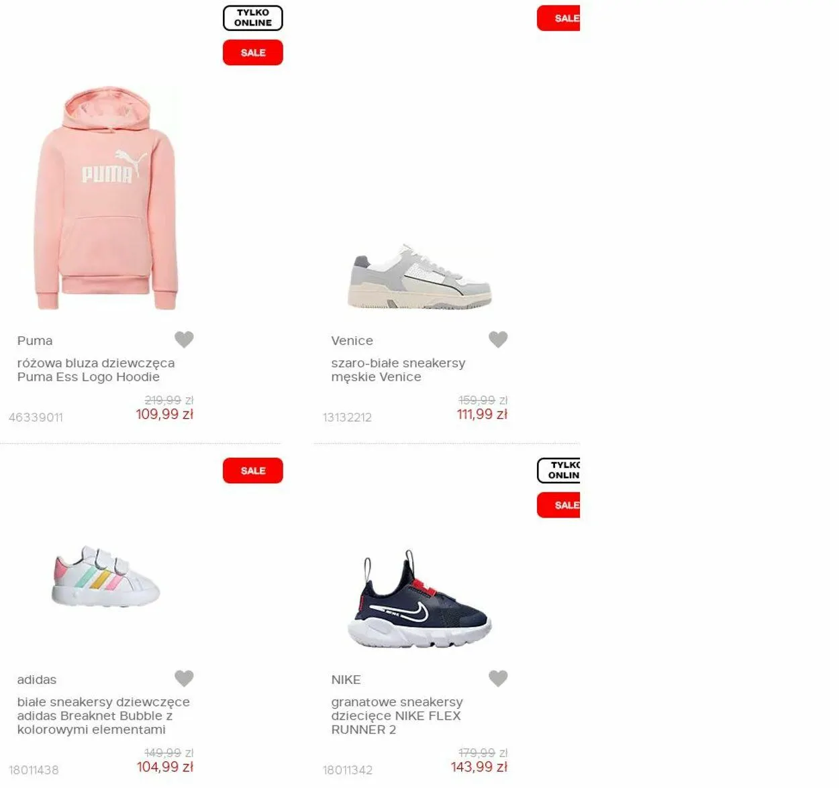Click SALE badge on Venice sneakers card
The image size is (839, 788).
(558, 18)
